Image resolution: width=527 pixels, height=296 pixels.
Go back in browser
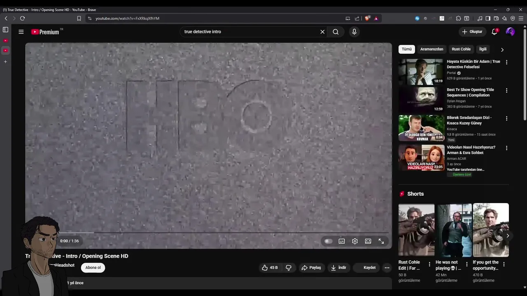[x=6, y=18]
